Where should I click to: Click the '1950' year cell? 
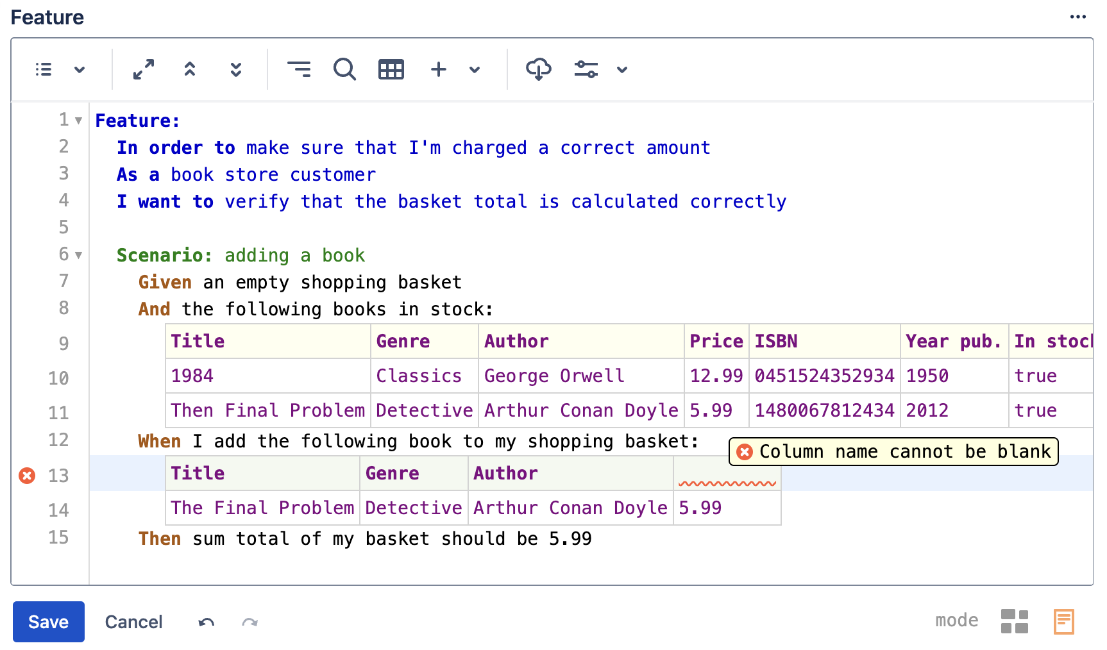[954, 376]
